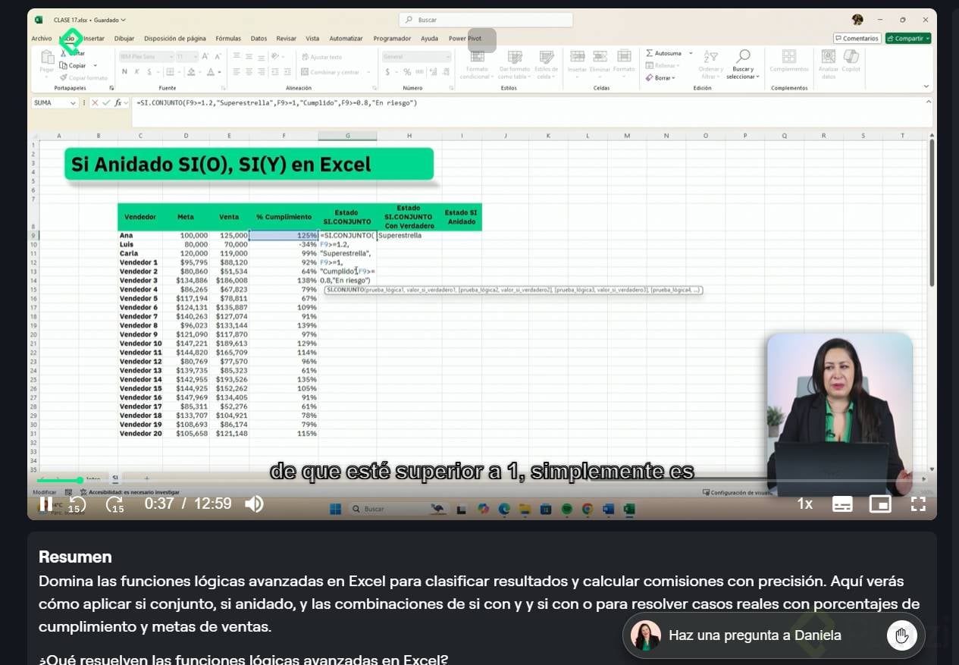Click the formula bar text
The width and height of the screenshot is (959, 665).
[x=277, y=103]
